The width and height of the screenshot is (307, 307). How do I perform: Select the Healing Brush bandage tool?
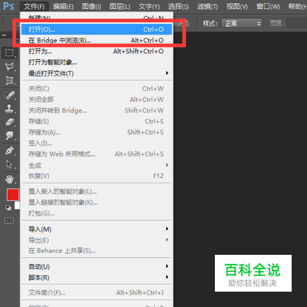[x=9, y=95]
